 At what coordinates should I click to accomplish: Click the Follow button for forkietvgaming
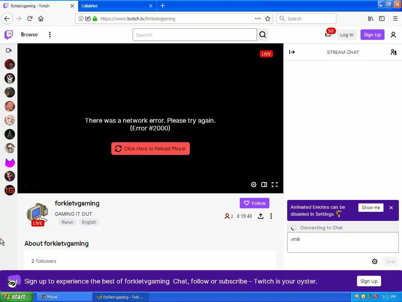[x=254, y=203]
